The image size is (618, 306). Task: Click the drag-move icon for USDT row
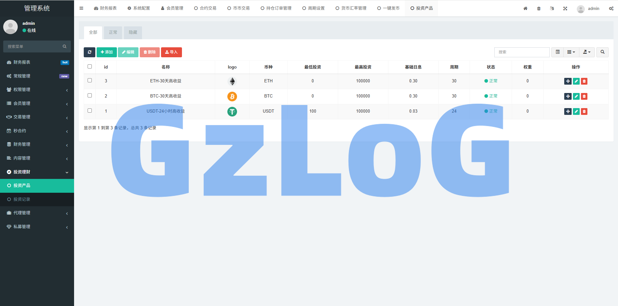click(x=568, y=111)
